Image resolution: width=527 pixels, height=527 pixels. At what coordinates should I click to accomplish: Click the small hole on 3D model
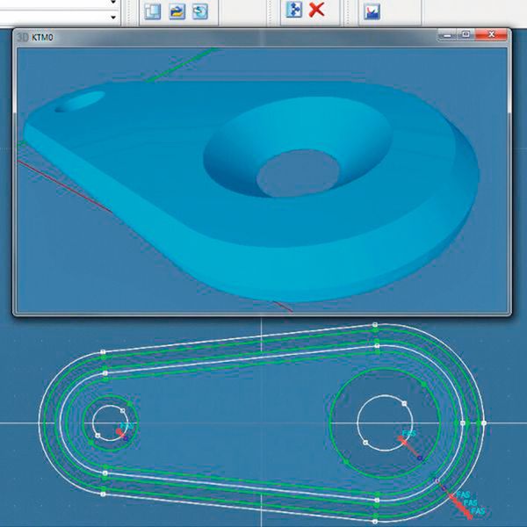tap(80, 102)
